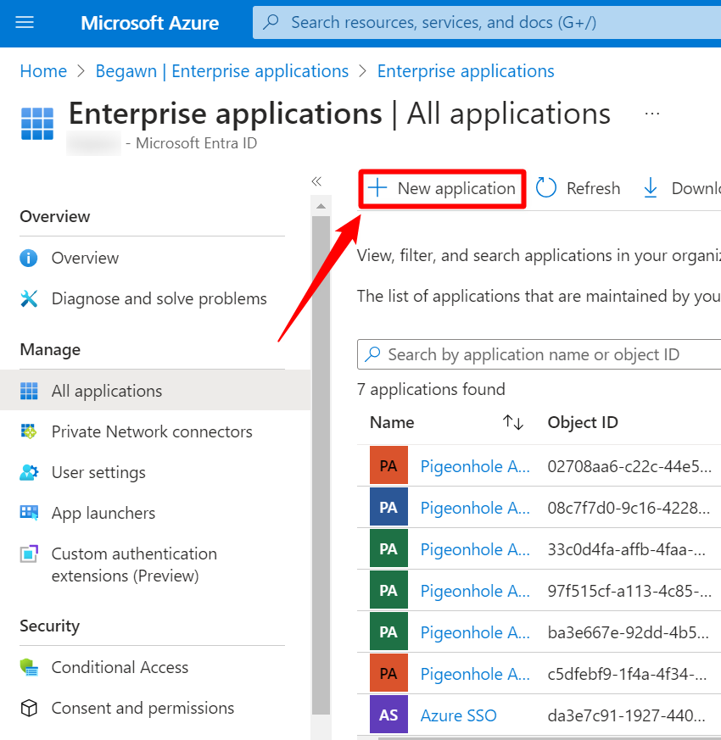Click the sidebar vertical scrollbar thumb
The image size is (721, 740).
pyautogui.click(x=321, y=465)
